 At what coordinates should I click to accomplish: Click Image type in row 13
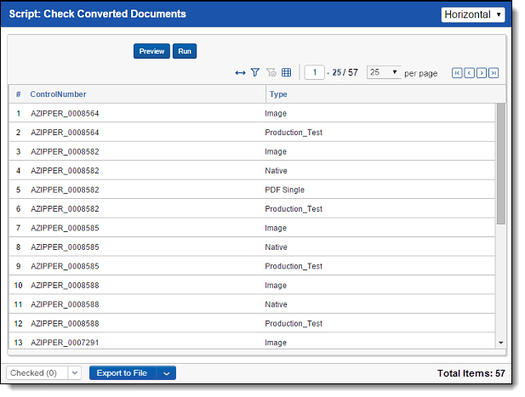tap(276, 343)
